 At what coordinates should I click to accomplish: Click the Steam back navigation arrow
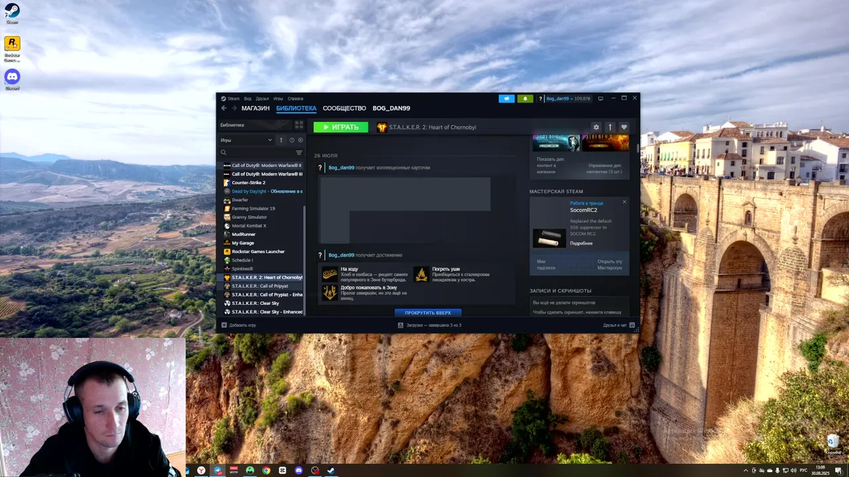[224, 108]
